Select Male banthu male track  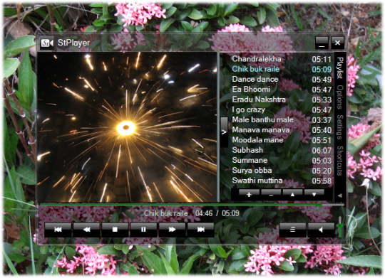pos(282,119)
